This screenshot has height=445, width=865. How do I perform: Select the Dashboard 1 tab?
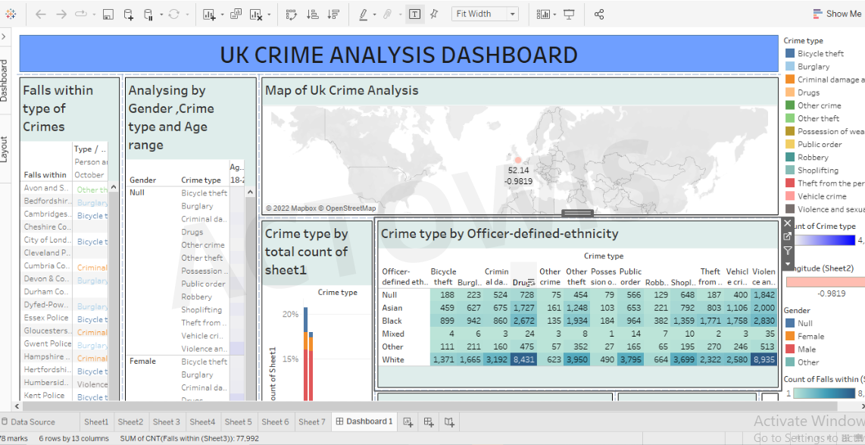[x=364, y=421]
